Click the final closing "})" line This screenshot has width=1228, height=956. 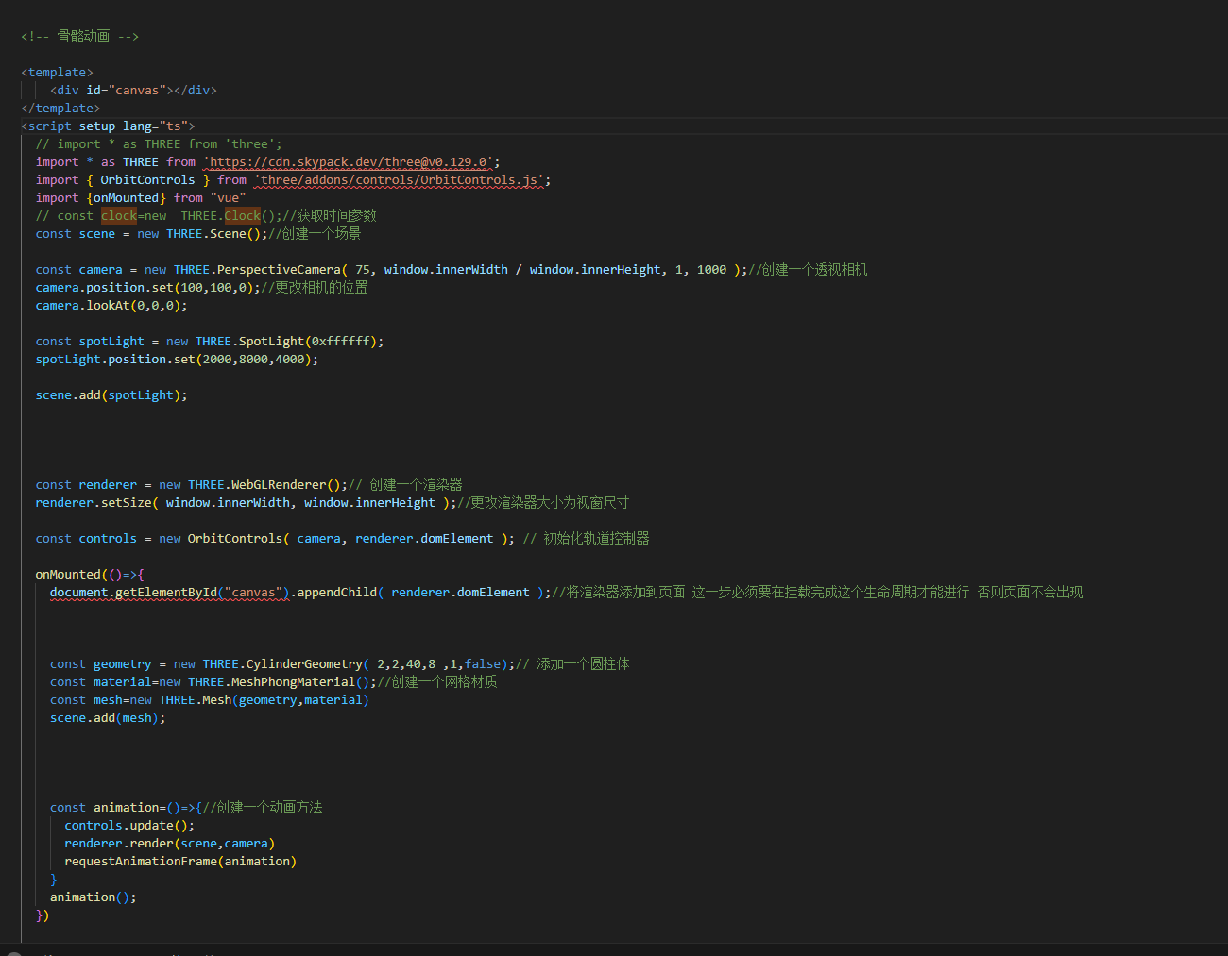tap(43, 915)
